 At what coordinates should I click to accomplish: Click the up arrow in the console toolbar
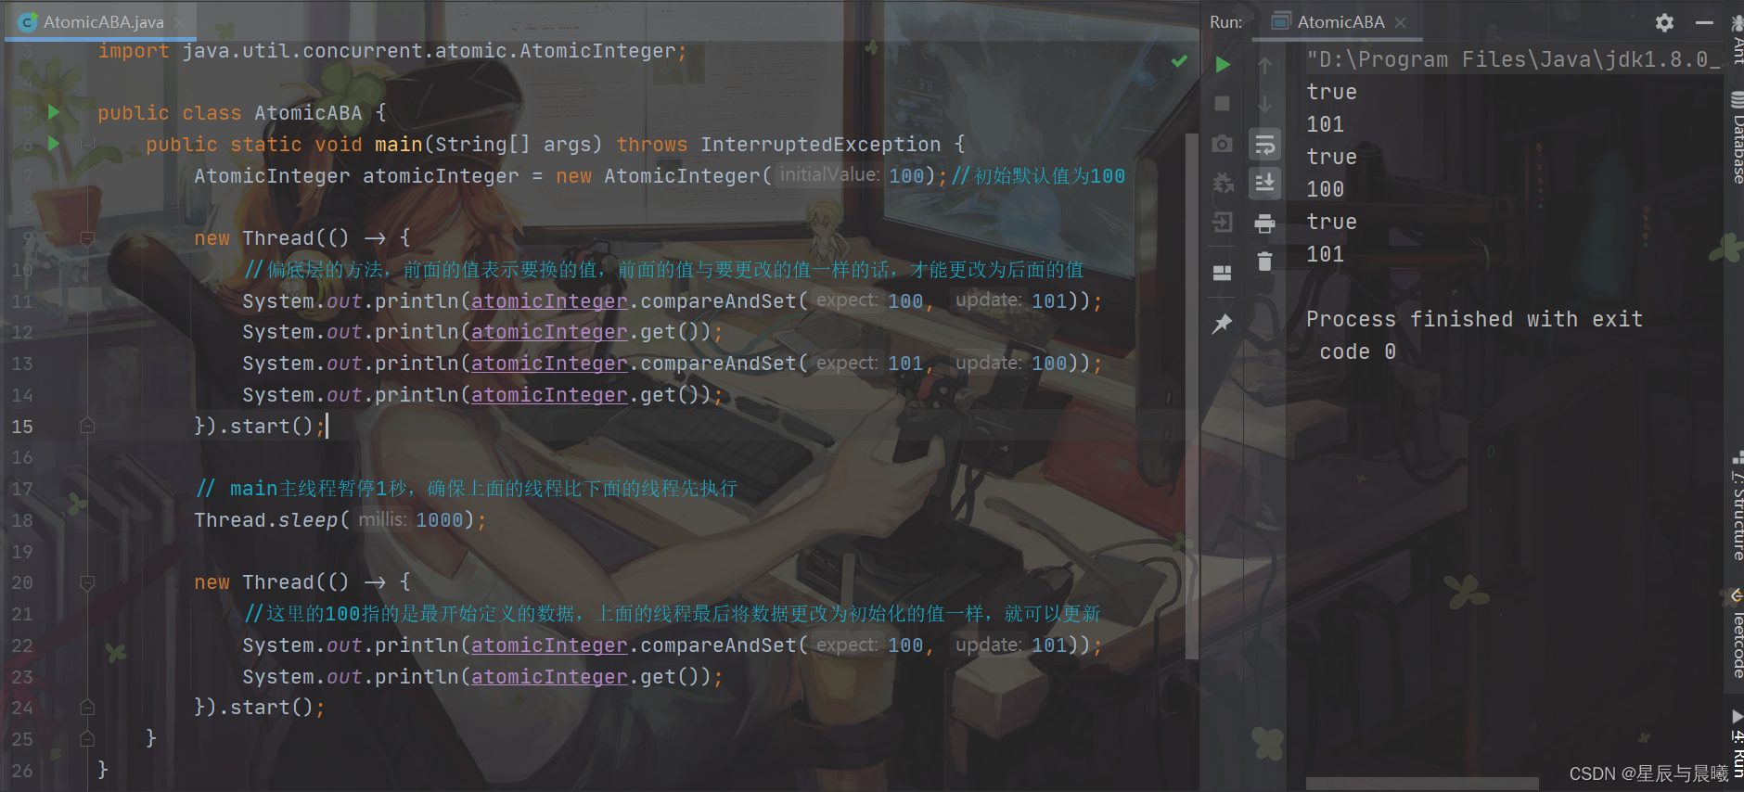(1264, 65)
